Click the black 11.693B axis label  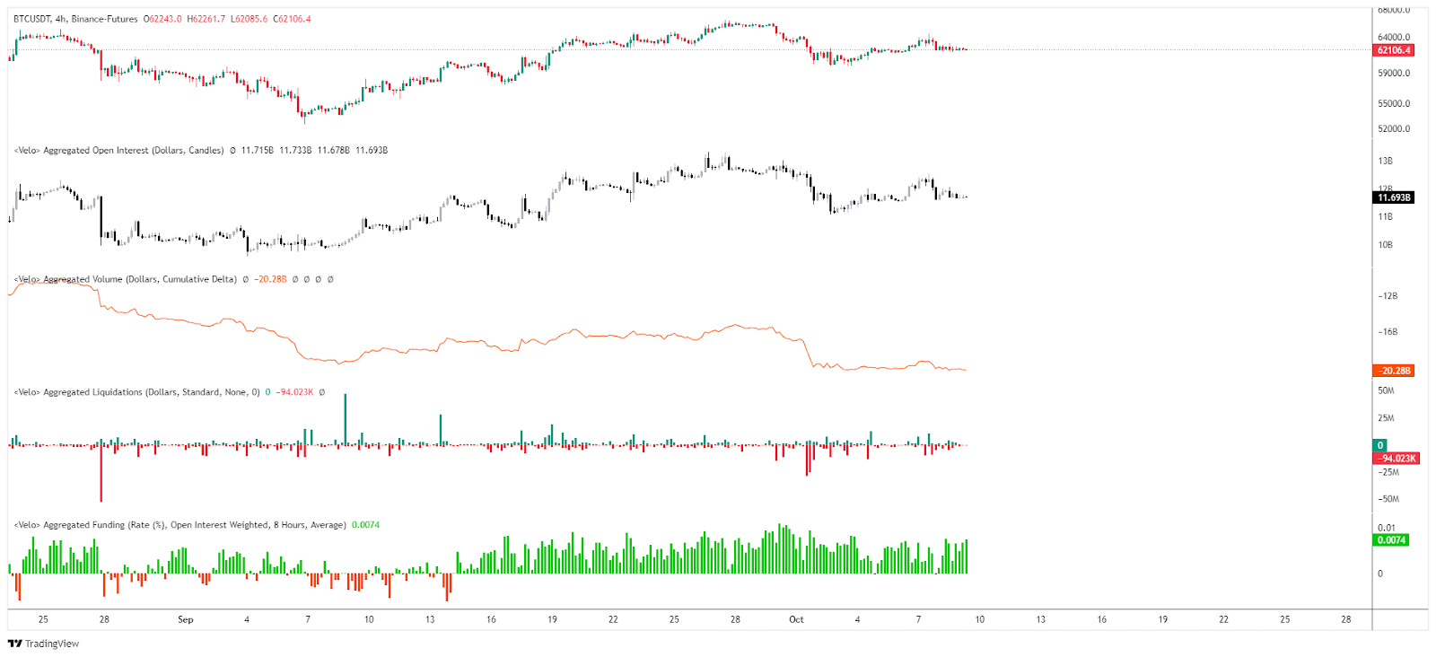pyautogui.click(x=1395, y=197)
